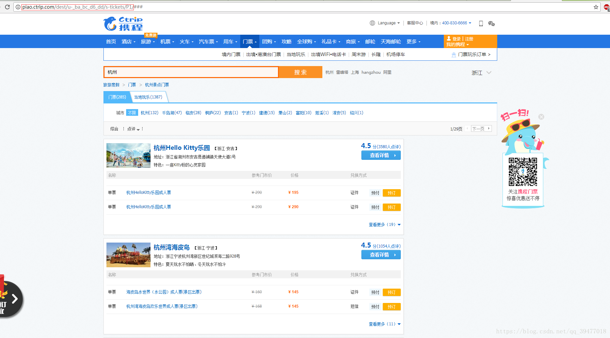Expand 查看更多 (19) for Hello Kitty

[x=385, y=225]
